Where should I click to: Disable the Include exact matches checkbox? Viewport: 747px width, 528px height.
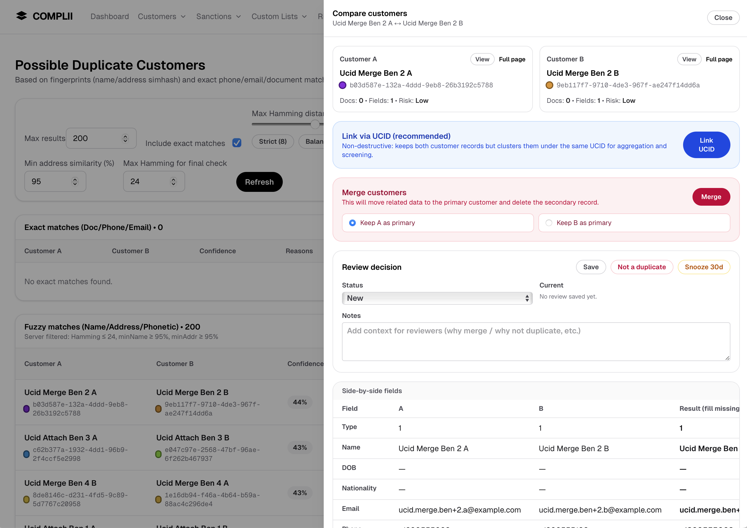(237, 143)
